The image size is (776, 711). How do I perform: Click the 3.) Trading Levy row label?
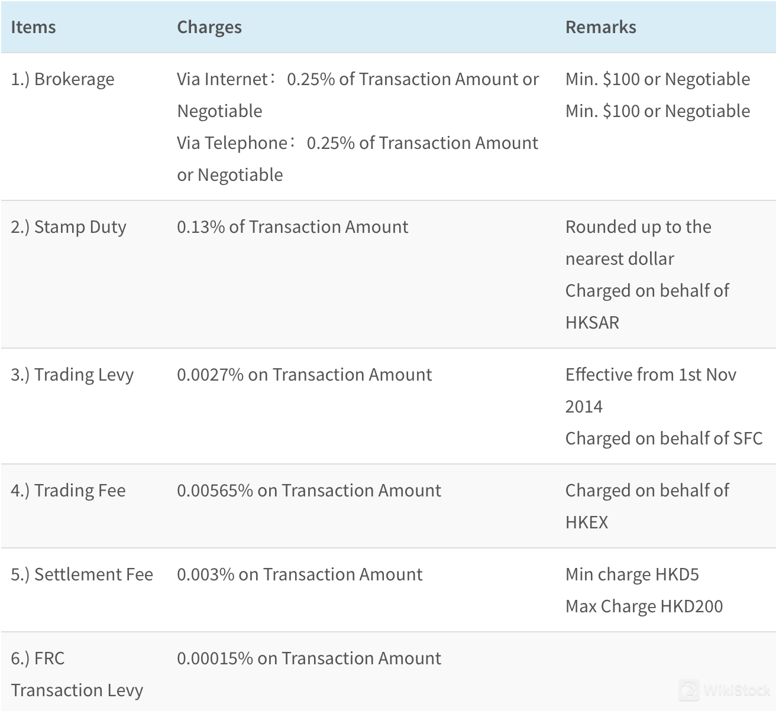pyautogui.click(x=72, y=375)
